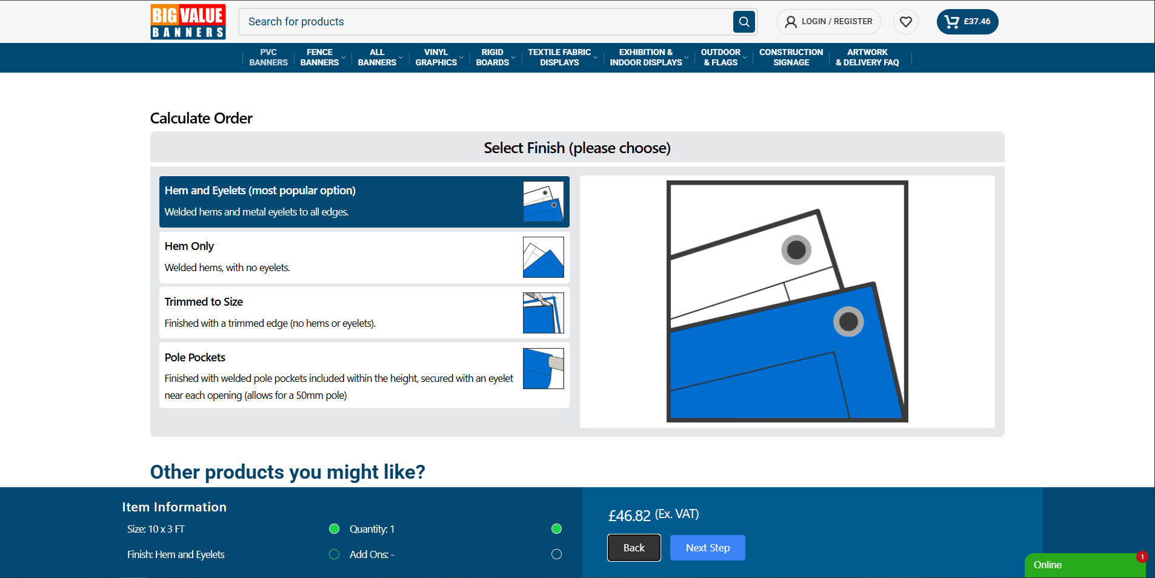This screenshot has height=578, width=1155.
Task: Click the search magnifier icon
Action: pyautogui.click(x=744, y=22)
